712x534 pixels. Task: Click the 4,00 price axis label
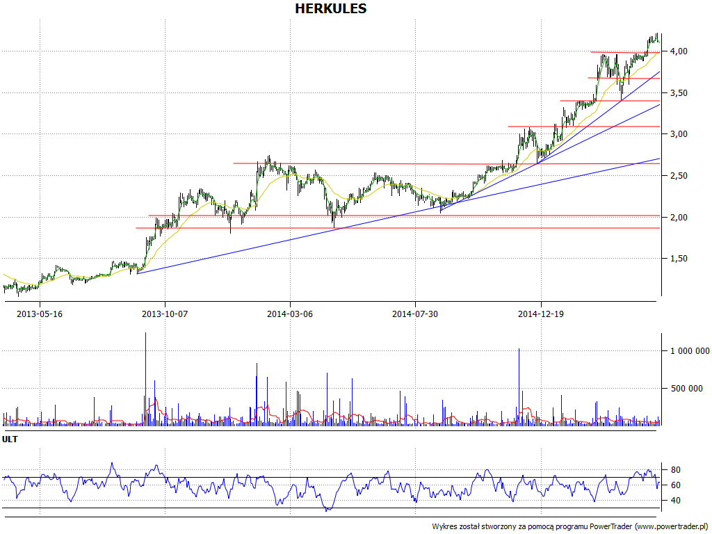[x=678, y=51]
